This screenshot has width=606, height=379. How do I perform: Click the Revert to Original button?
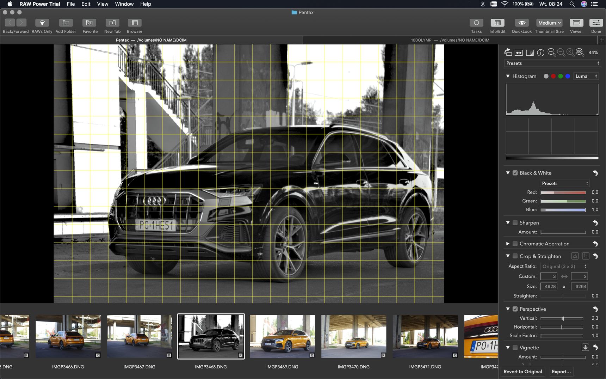[523, 372]
